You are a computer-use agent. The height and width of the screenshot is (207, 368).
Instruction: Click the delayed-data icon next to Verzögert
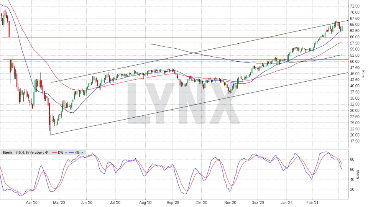coord(46,153)
